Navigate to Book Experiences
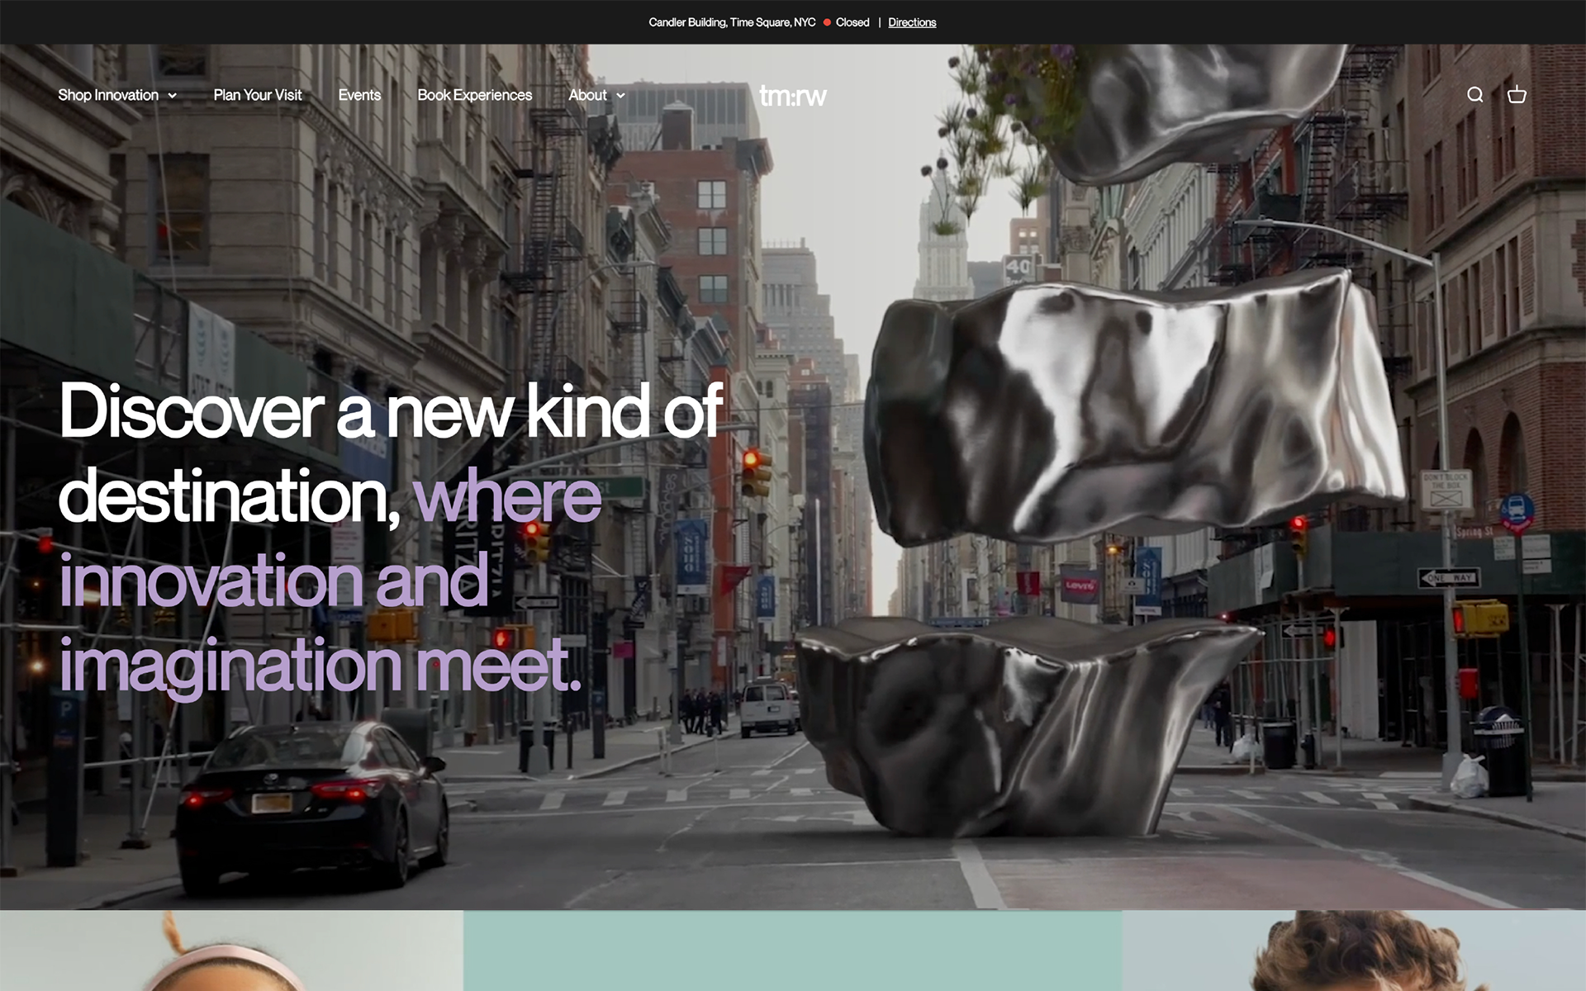 (474, 95)
